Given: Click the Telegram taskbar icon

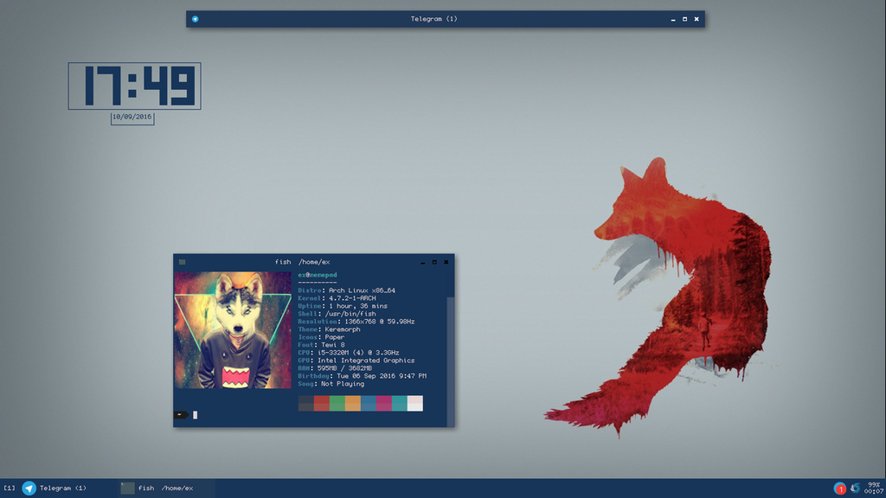Looking at the screenshot, I should pos(29,488).
